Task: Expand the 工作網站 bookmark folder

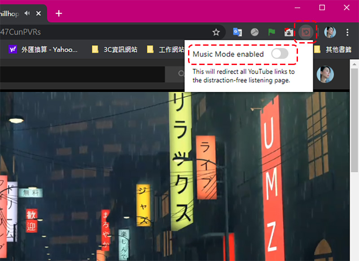Action: [x=166, y=49]
